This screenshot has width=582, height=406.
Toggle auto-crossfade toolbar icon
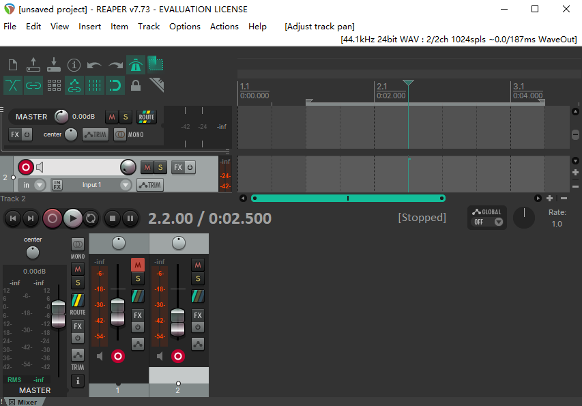pyautogui.click(x=13, y=85)
